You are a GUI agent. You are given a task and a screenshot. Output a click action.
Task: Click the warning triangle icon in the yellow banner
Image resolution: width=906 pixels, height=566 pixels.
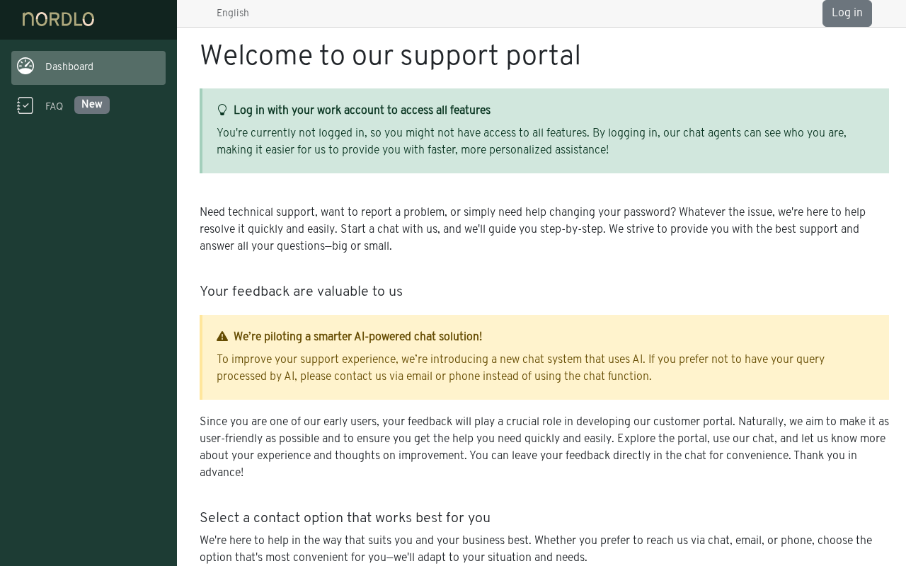tap(222, 337)
